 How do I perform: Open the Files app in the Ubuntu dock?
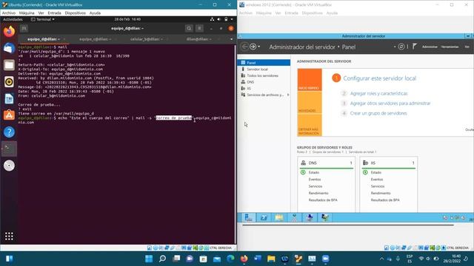(9, 65)
